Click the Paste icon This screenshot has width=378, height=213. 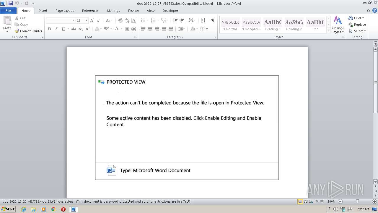7,21
